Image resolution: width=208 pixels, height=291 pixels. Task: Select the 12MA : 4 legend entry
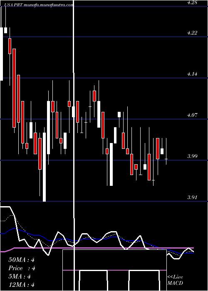pos(22,285)
